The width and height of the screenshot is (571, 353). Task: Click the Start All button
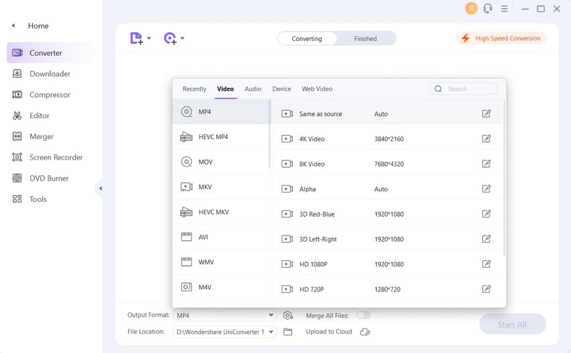click(x=512, y=325)
